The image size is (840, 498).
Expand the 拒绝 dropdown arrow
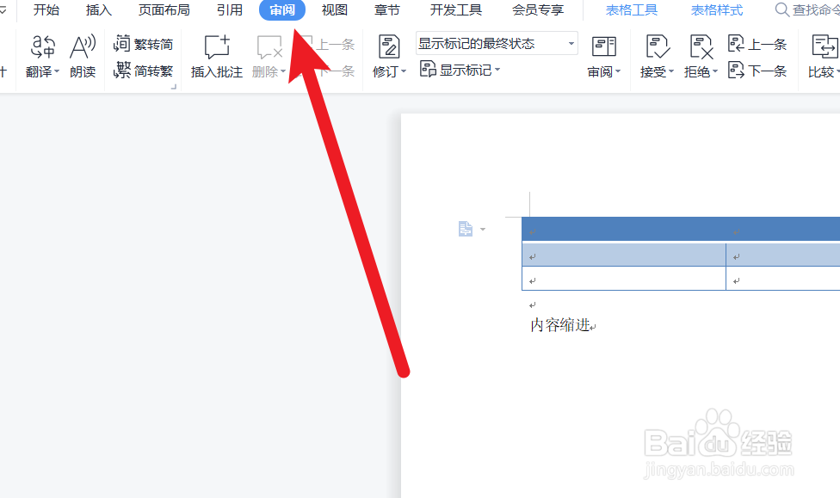coord(715,71)
